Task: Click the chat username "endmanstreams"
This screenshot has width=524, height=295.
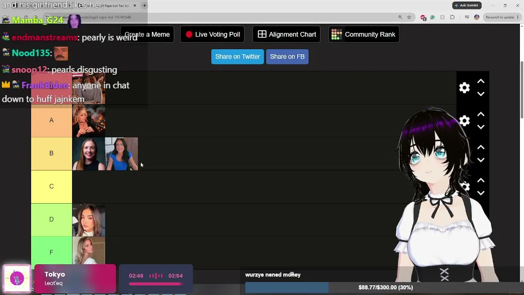Action: point(45,37)
